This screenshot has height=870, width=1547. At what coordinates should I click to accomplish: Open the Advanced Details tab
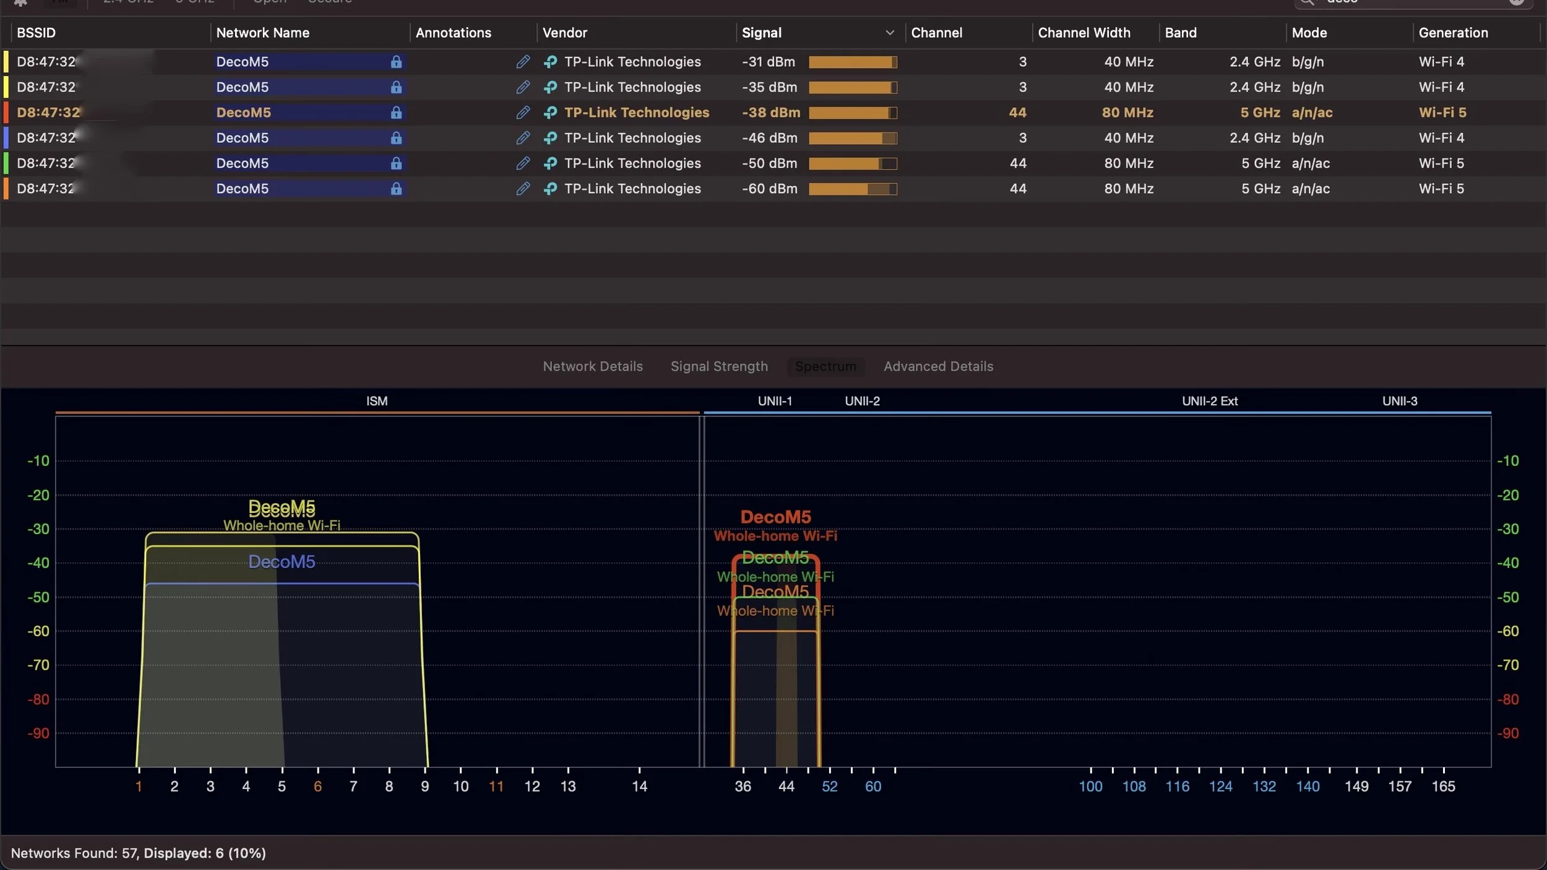(x=938, y=366)
